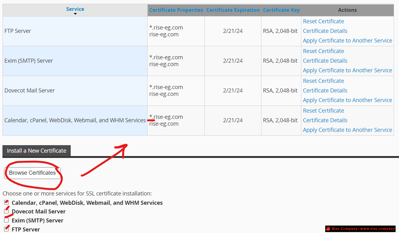Click RSA, 2,048-bit key in Dovecot row
This screenshot has height=233, width=399.
(x=280, y=91)
